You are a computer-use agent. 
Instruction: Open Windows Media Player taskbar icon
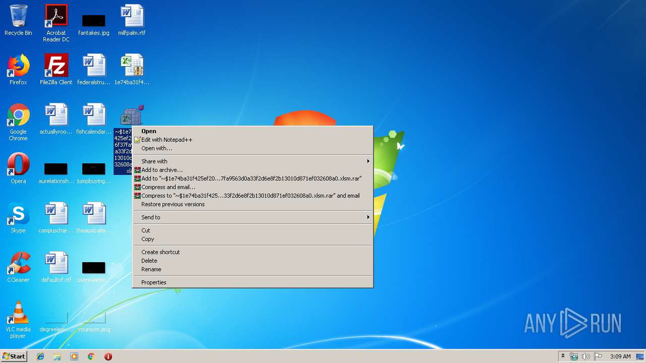tap(74, 356)
